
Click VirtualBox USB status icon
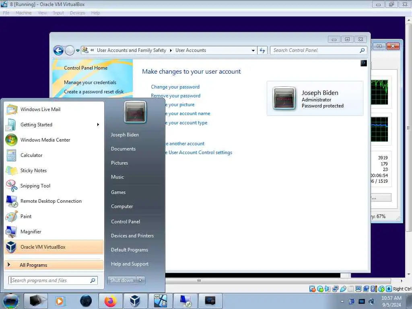pyautogui.click(x=343, y=289)
